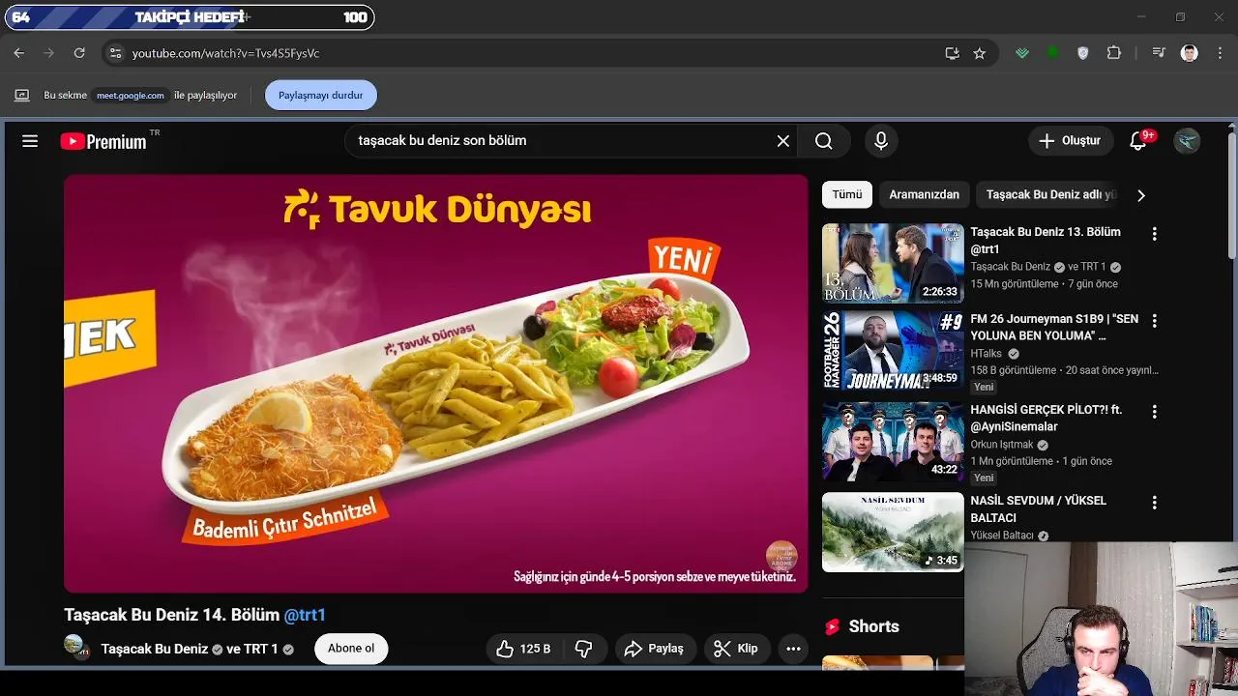Click Paylaşmayı durdur button
Image resolution: width=1238 pixels, height=696 pixels.
point(321,95)
